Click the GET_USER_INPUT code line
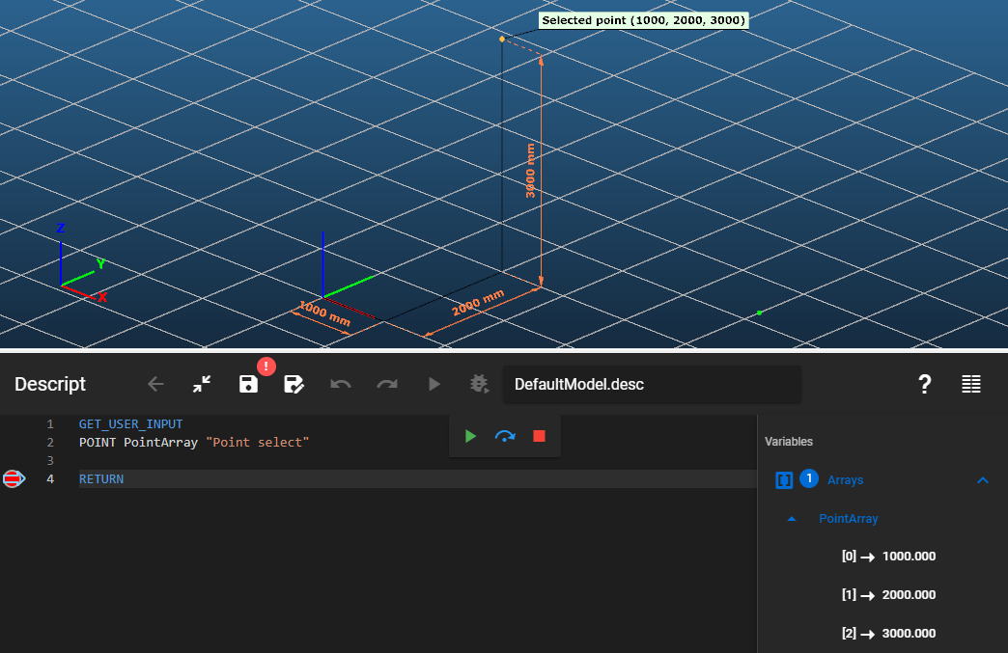This screenshot has height=653, width=1008. click(x=130, y=423)
